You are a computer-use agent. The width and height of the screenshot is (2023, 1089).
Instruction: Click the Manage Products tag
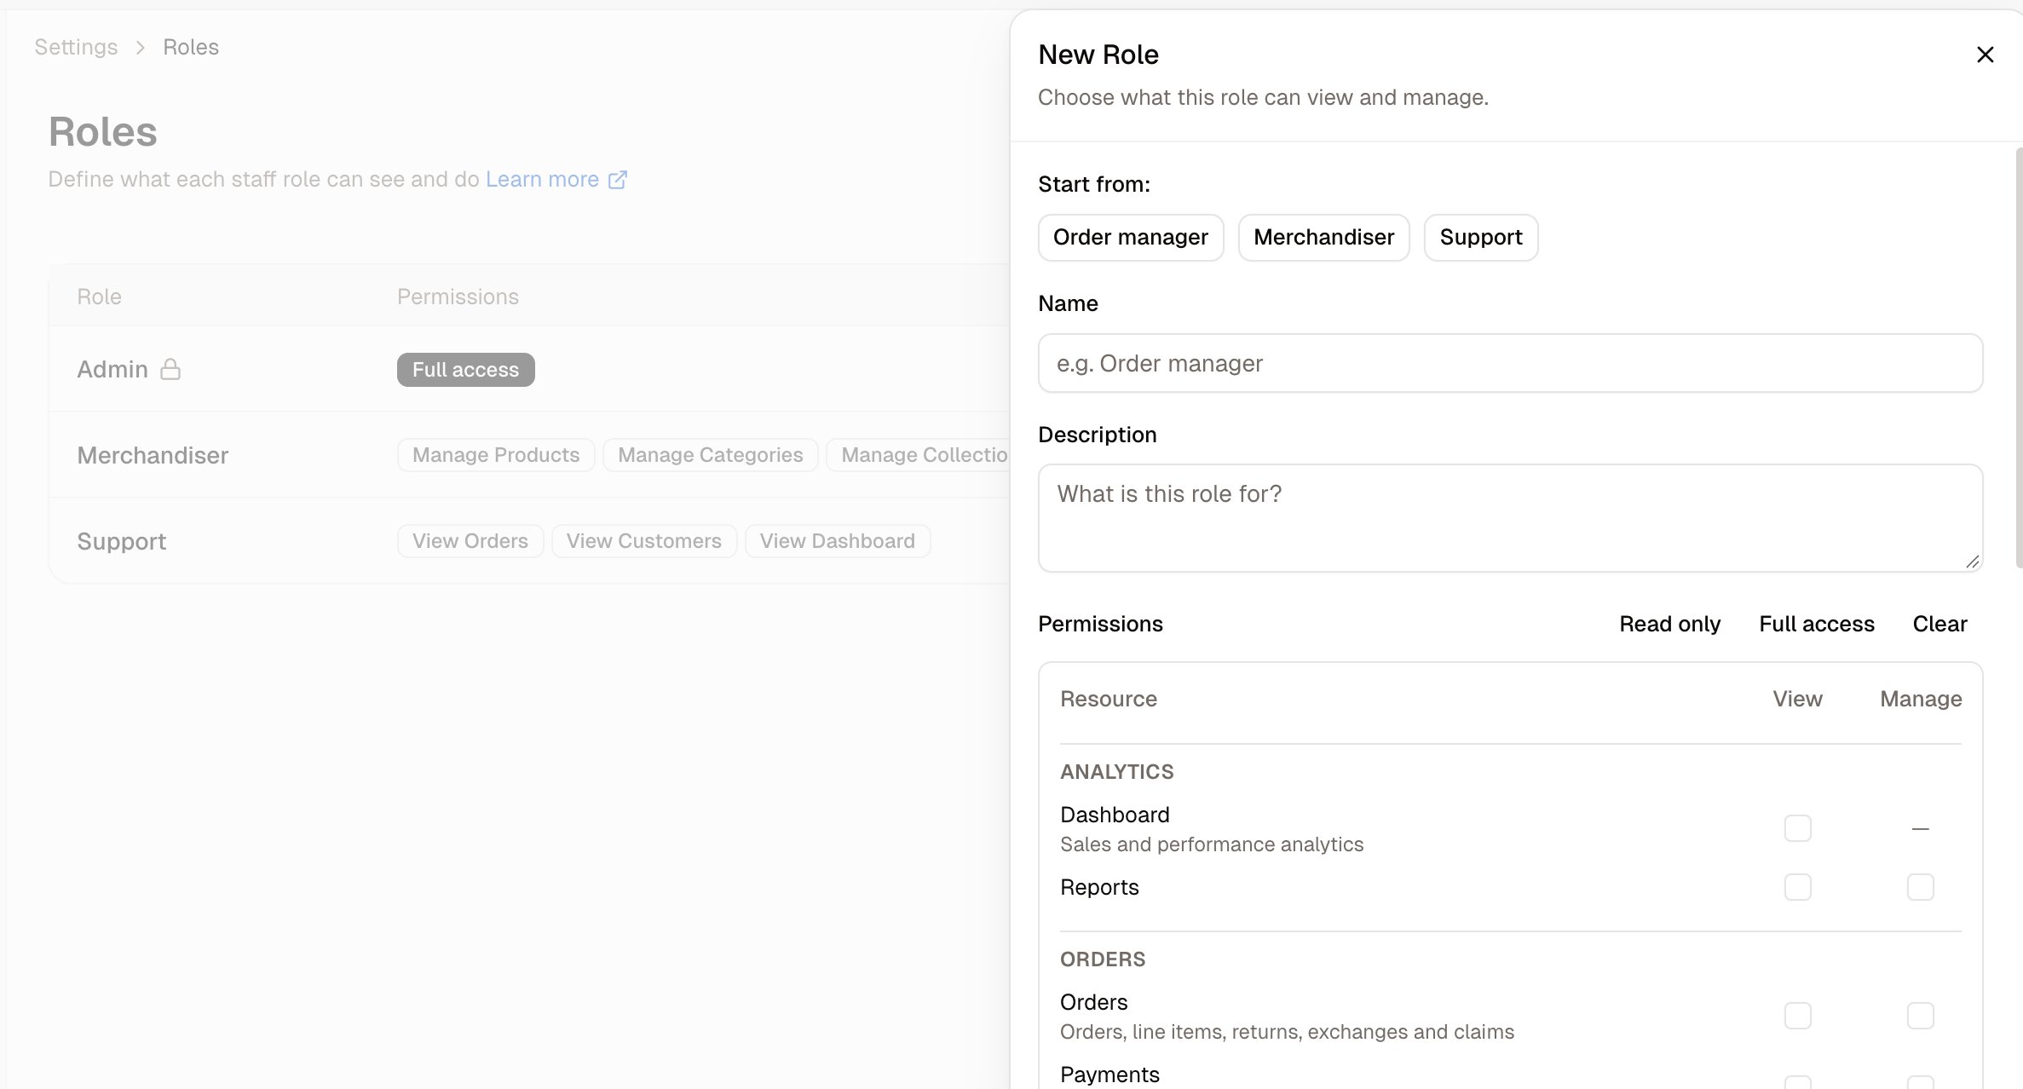pos(496,455)
